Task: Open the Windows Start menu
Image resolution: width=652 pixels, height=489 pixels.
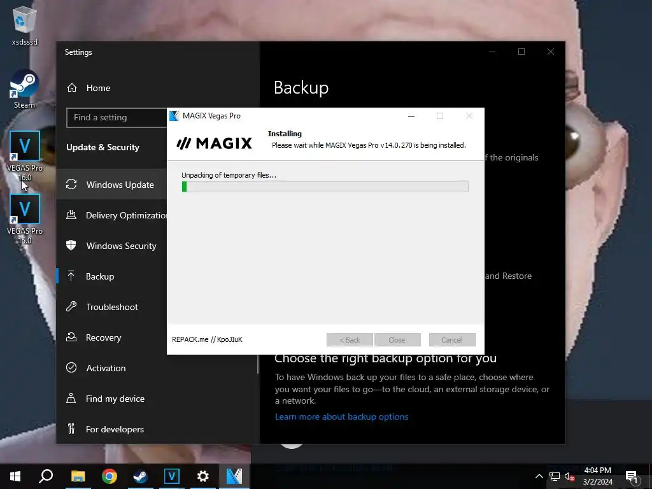Action: click(x=15, y=476)
